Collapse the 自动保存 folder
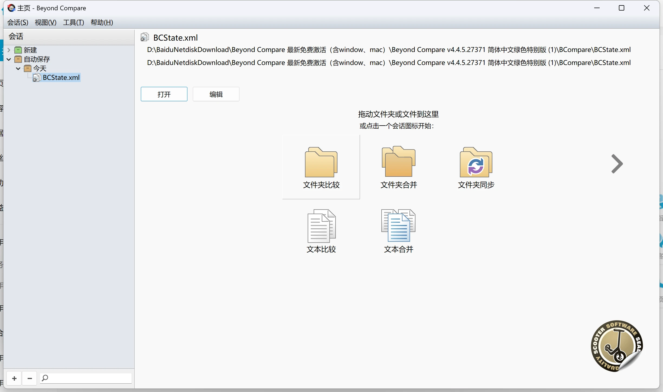This screenshot has height=392, width=663. 9,59
